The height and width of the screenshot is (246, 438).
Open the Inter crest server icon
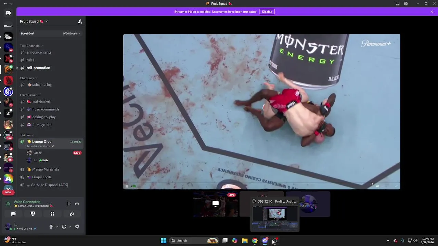click(x=8, y=92)
